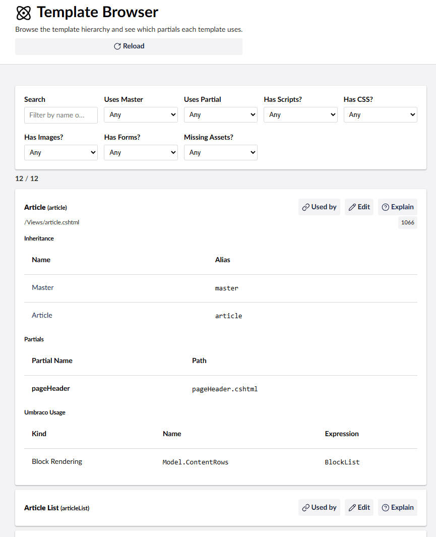Open the Uses Partial dropdown
The height and width of the screenshot is (537, 436).
pos(221,115)
